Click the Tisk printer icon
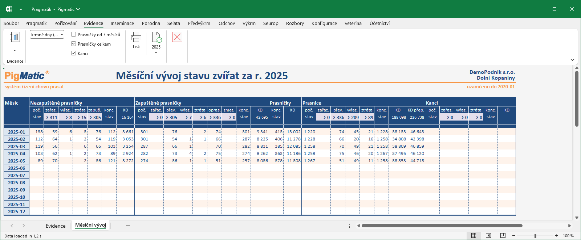The width and height of the screenshot is (581, 240). tap(136, 37)
